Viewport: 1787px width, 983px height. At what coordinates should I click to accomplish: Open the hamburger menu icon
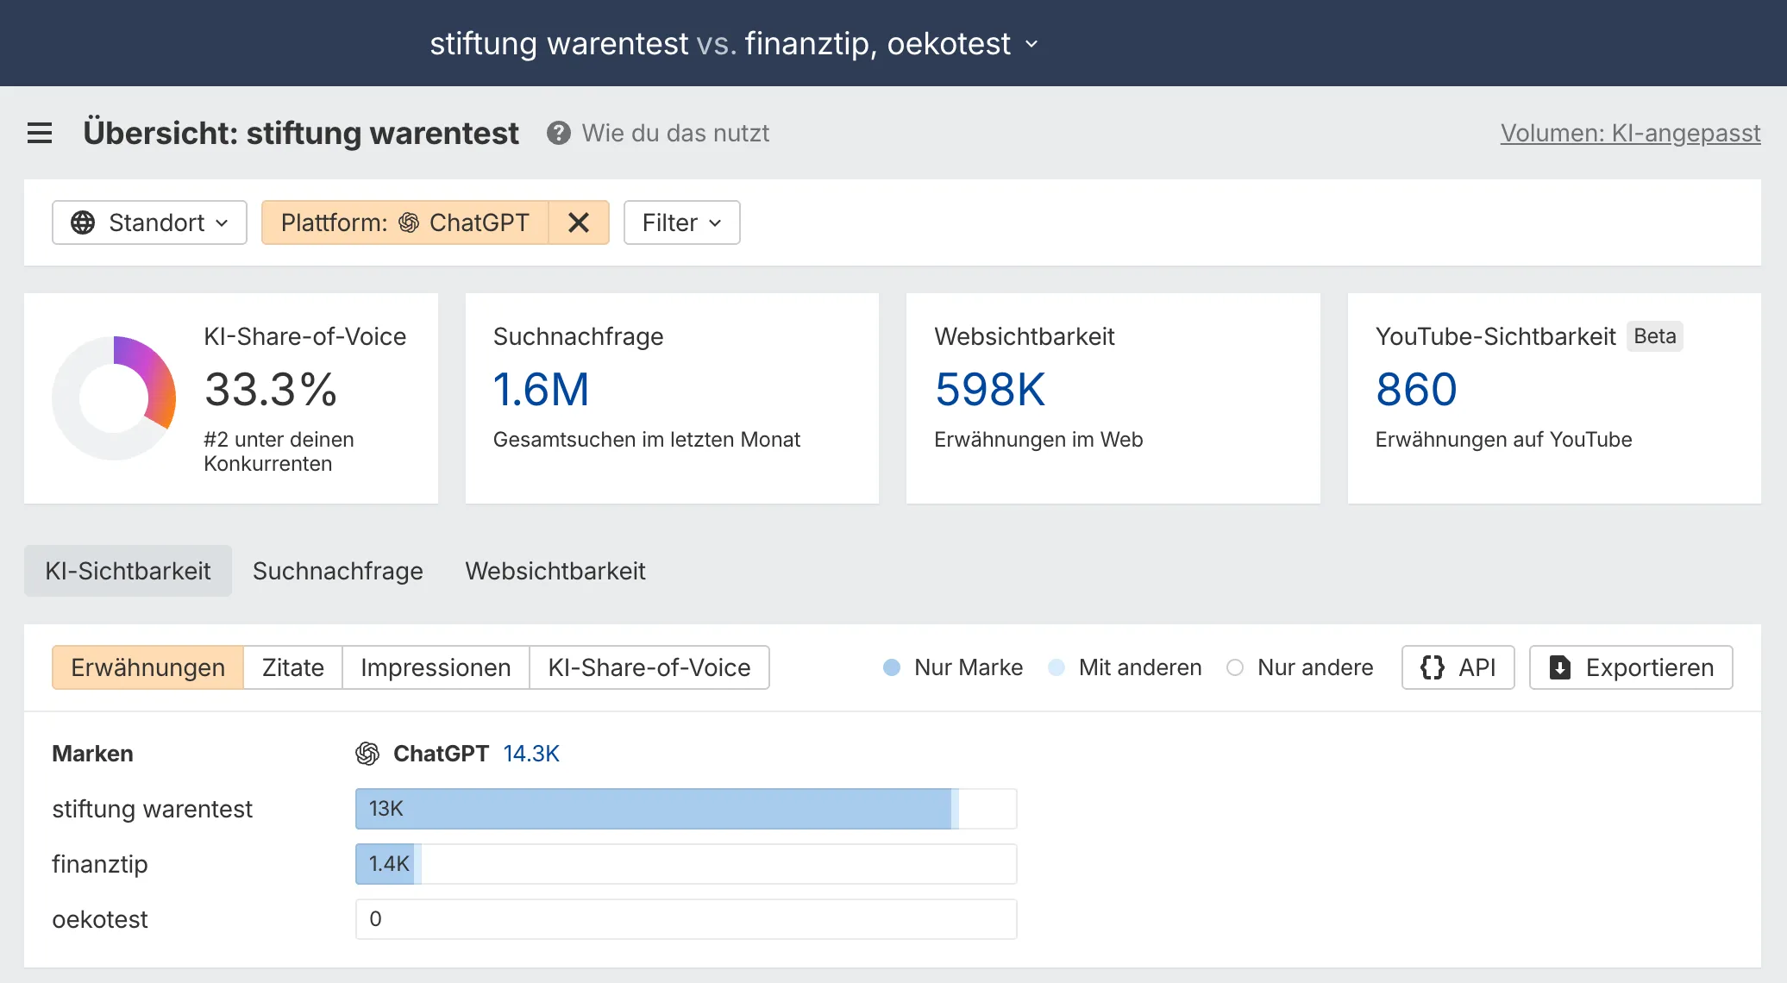(x=40, y=133)
